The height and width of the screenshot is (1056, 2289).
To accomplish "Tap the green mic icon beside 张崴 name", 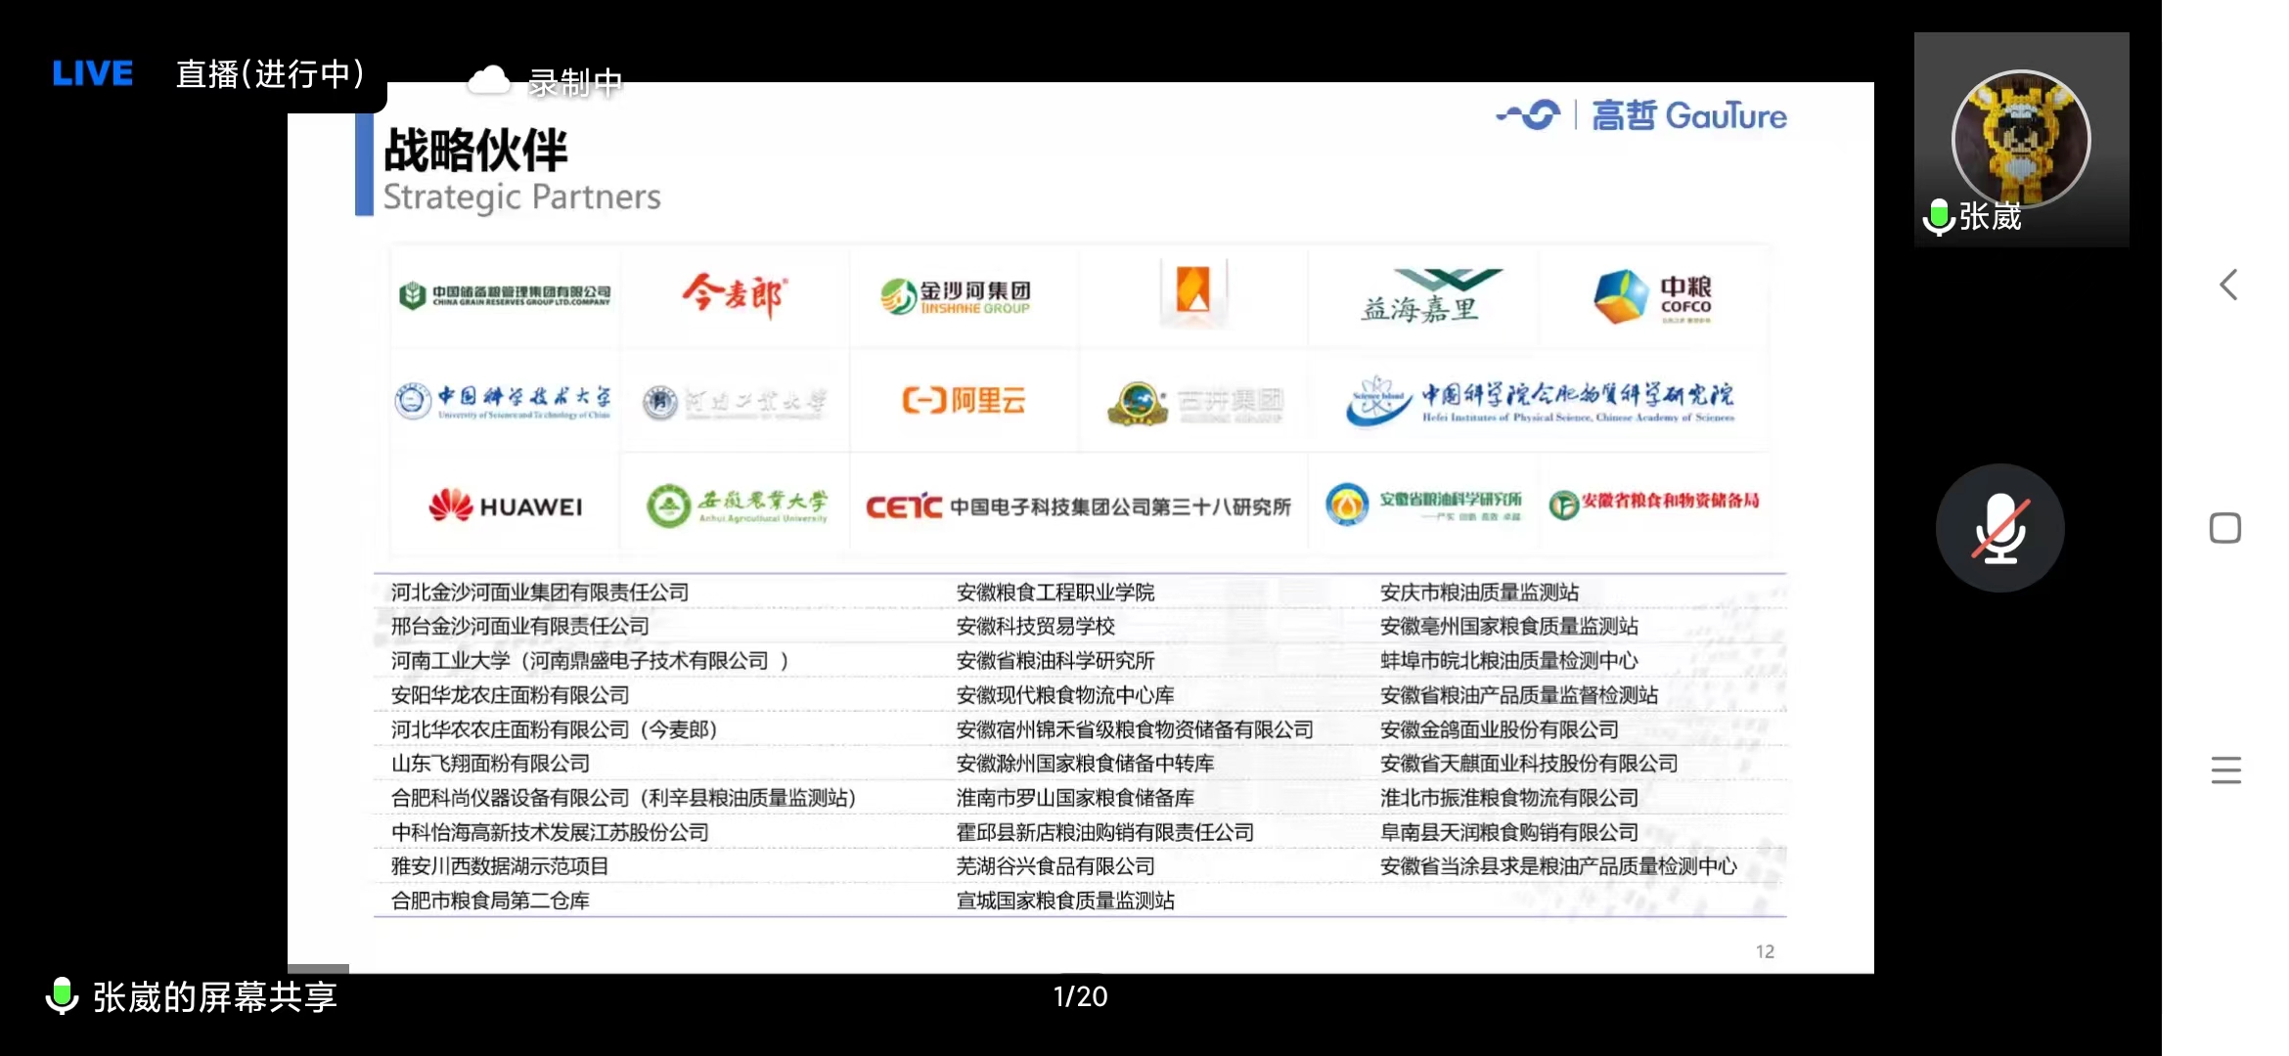I will click(x=1939, y=217).
